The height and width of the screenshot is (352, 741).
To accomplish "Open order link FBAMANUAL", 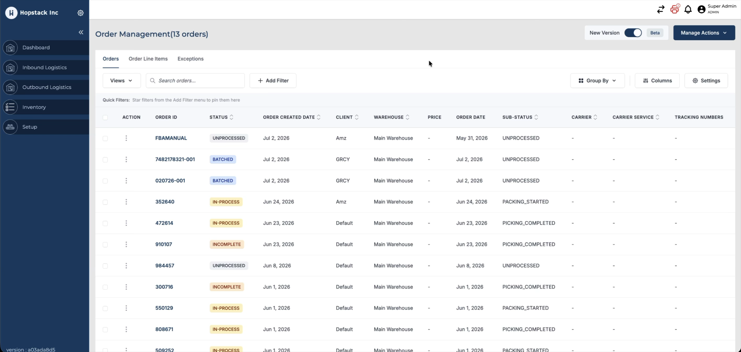I will pos(171,138).
